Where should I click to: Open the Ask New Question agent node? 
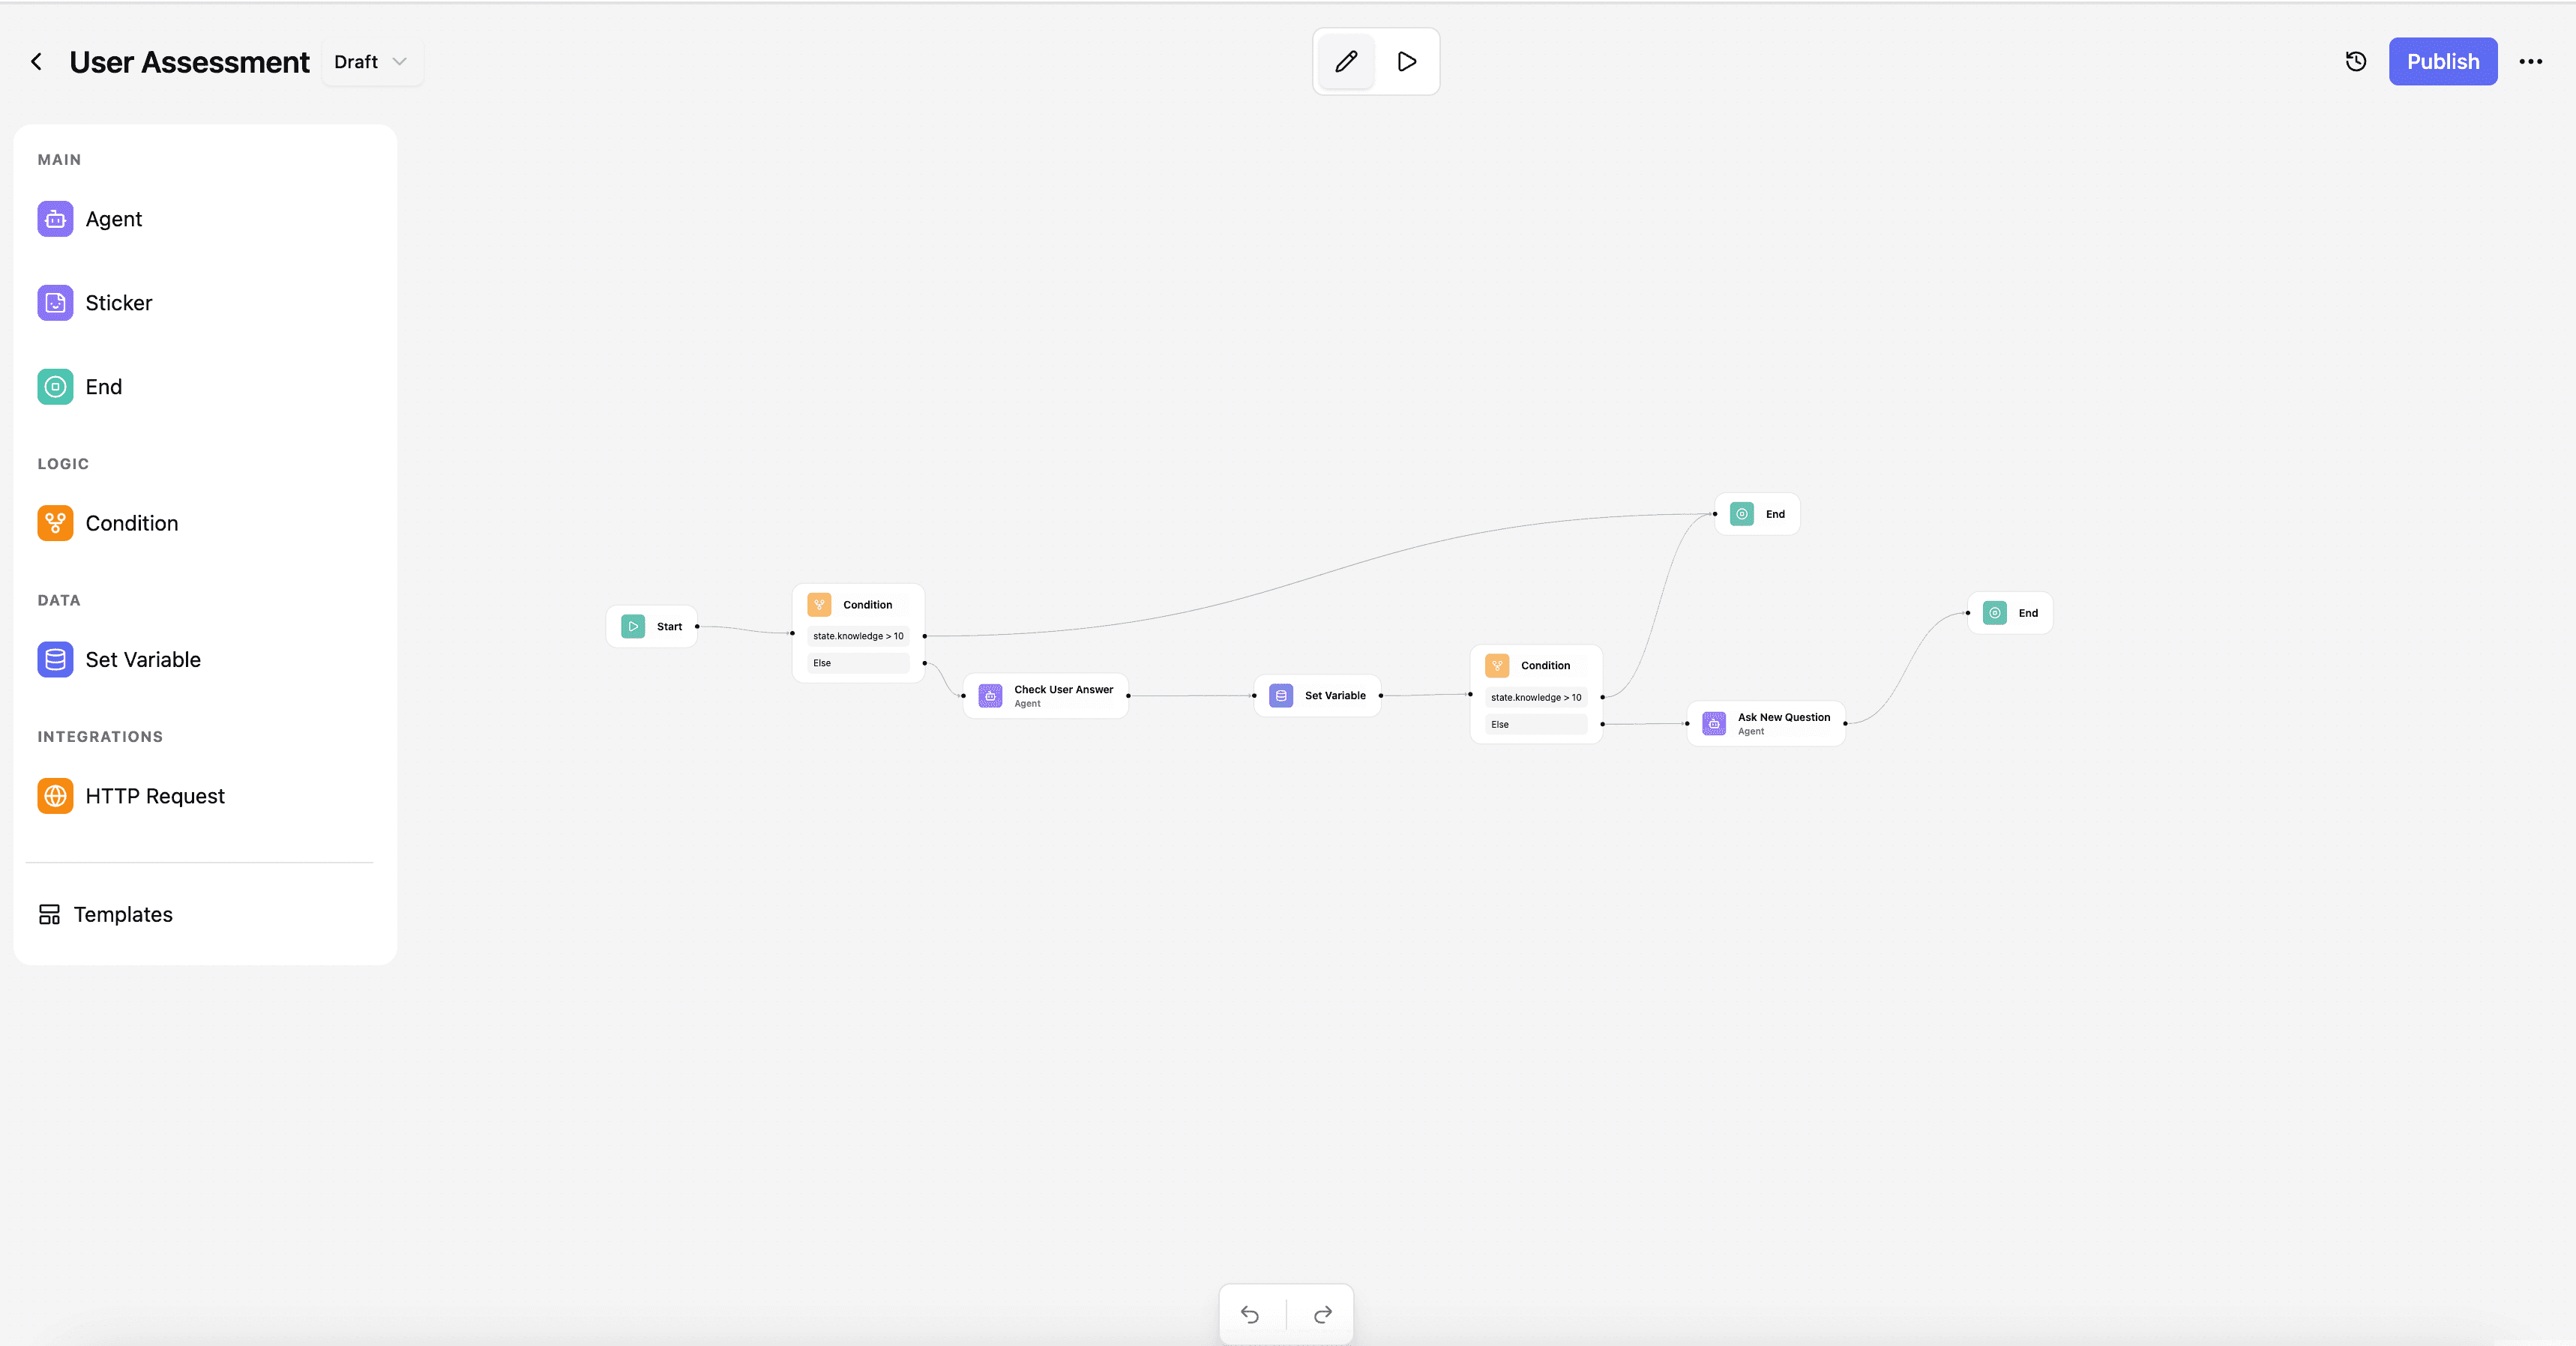[x=1766, y=723]
